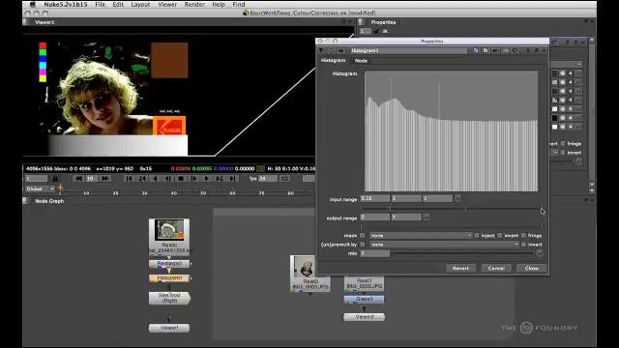Image resolution: width=619 pixels, height=348 pixels.
Task: Select the Histogram1 node in Node Graph
Action: coord(169,278)
